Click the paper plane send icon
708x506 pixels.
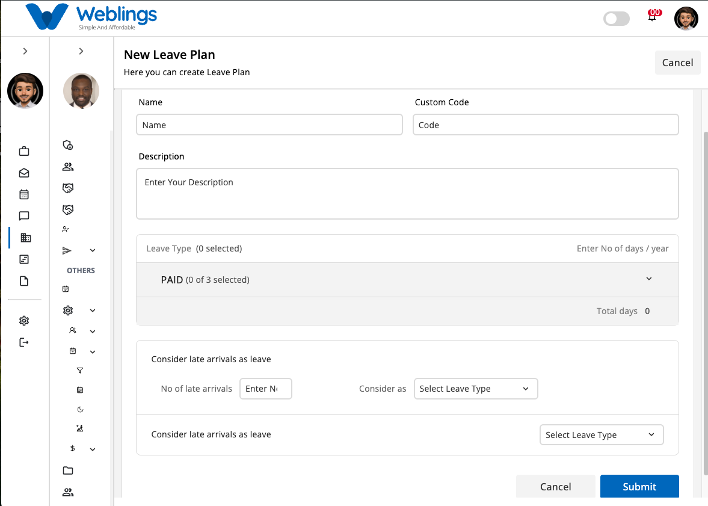pyautogui.click(x=67, y=250)
